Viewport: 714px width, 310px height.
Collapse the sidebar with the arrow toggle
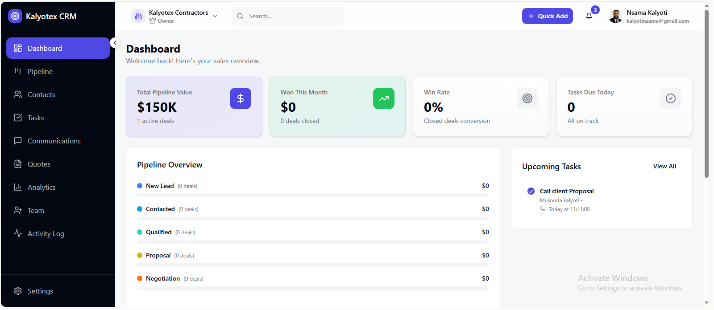pos(115,43)
